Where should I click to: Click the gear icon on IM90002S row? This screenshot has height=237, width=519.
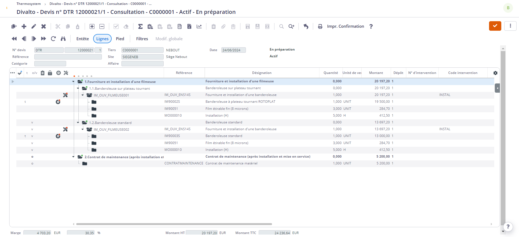click(58, 102)
